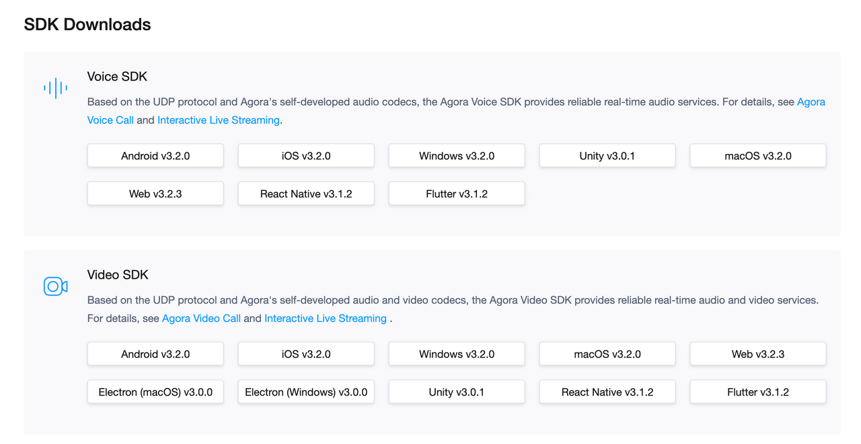Download Voice SDK Android v3.2.0

point(155,156)
